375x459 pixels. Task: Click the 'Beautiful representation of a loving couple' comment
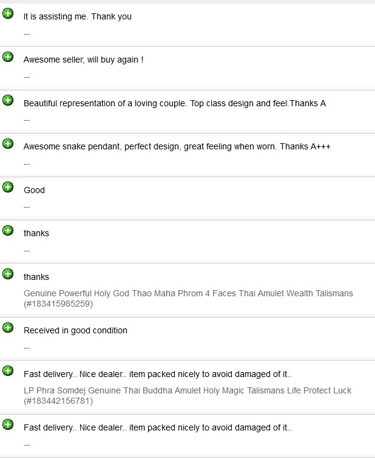tap(174, 103)
